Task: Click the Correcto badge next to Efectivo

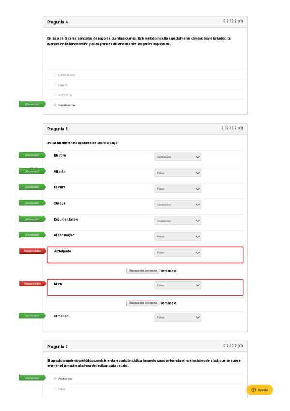Action: pos(32,155)
